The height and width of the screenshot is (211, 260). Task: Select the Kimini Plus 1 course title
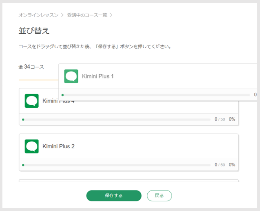pos(98,76)
